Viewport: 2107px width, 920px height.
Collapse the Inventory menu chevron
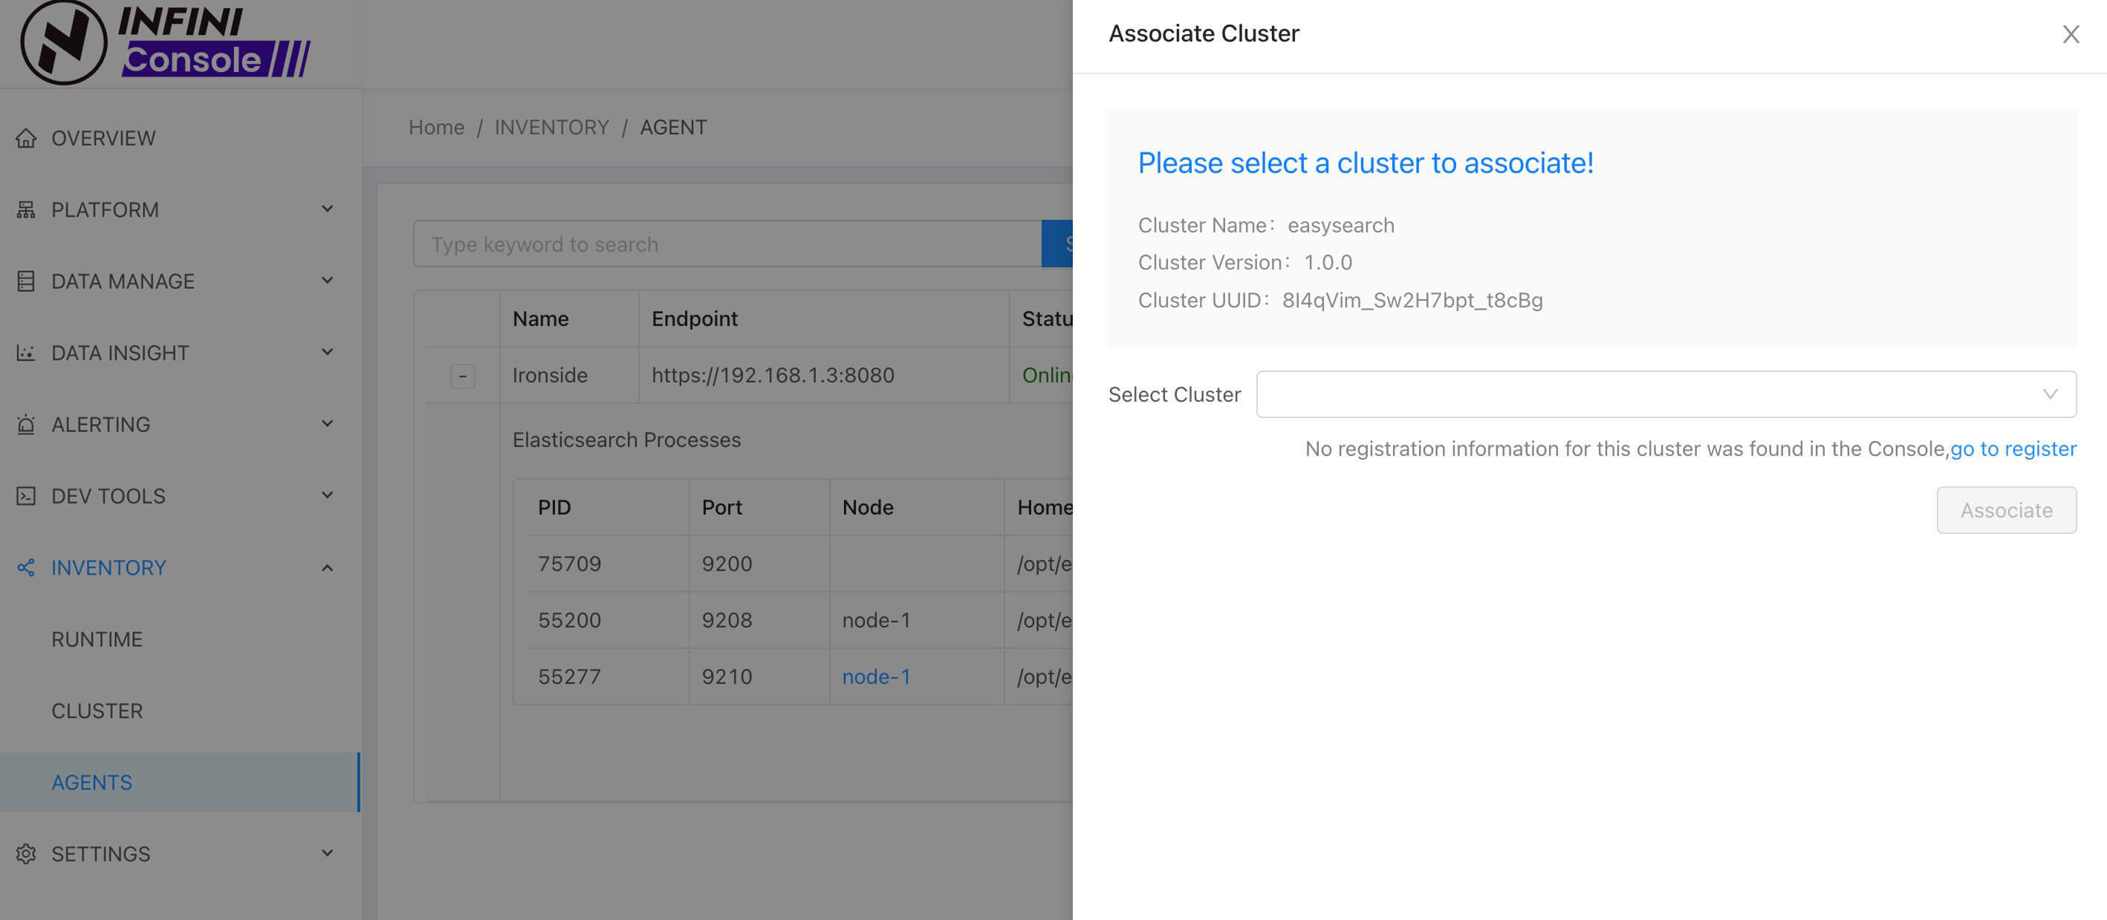327,567
